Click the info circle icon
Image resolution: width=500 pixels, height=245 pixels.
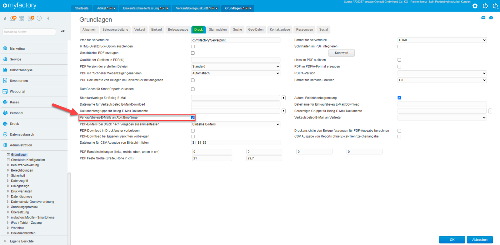(39, 18)
